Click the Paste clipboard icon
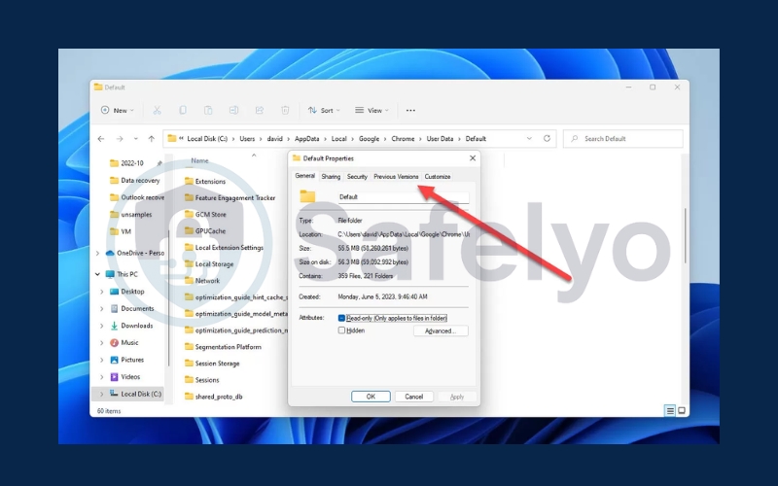Viewport: 778px width, 486px height. point(208,110)
